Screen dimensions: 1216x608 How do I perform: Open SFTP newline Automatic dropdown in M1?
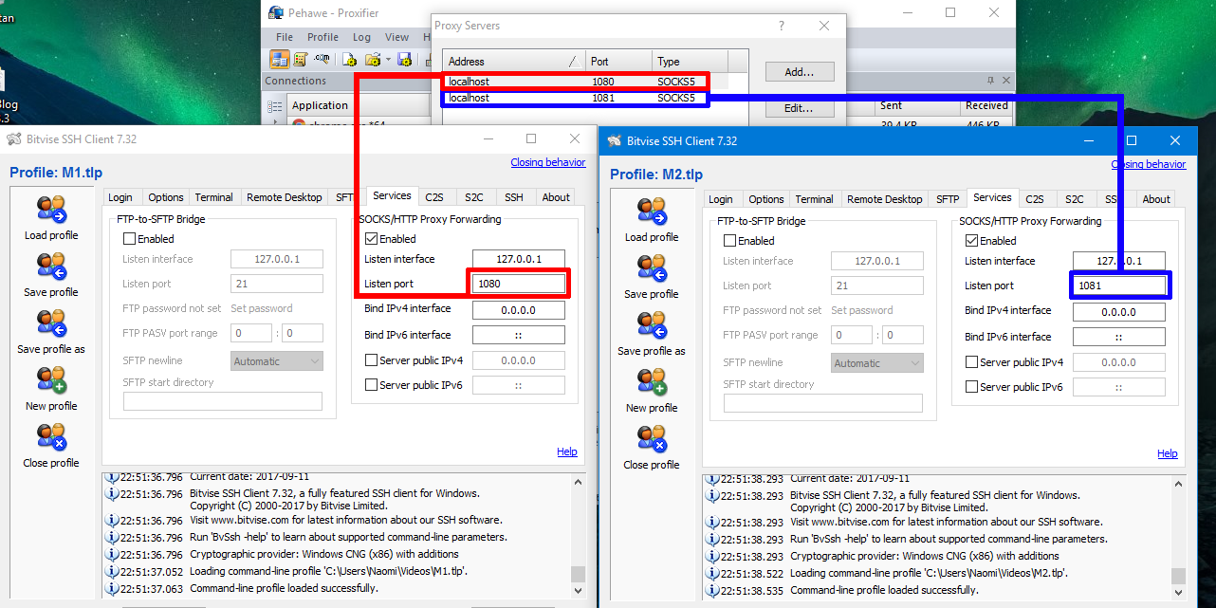[277, 361]
